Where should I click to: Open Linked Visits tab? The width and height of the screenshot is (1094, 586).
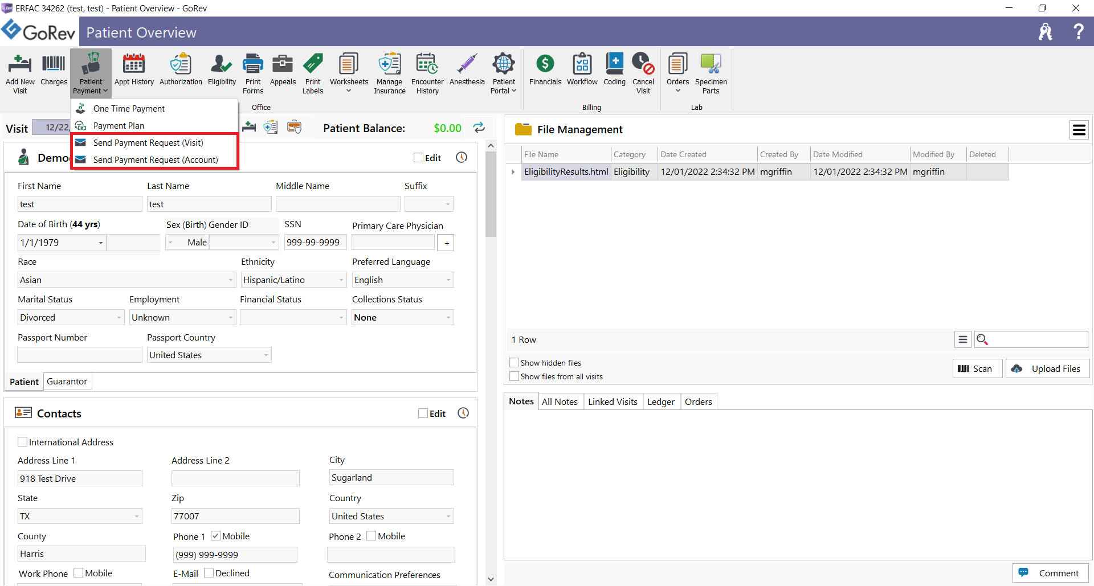click(613, 401)
